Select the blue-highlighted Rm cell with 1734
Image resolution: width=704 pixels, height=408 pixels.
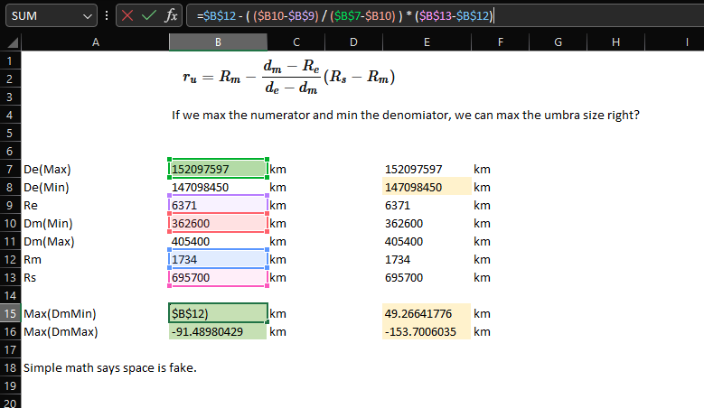[x=218, y=259]
